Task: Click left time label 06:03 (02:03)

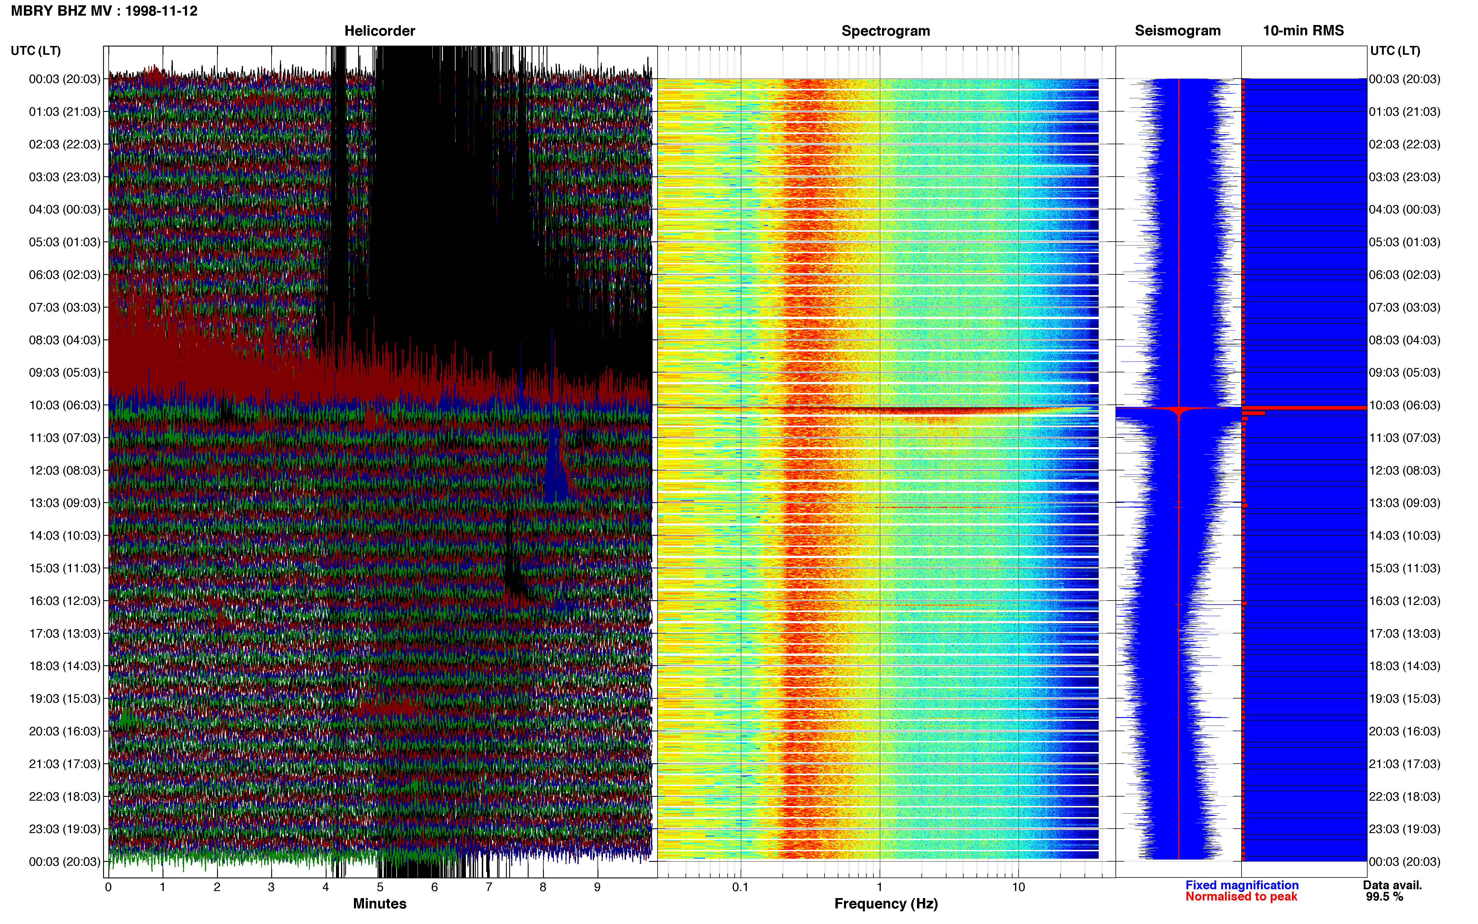Action: 65,275
